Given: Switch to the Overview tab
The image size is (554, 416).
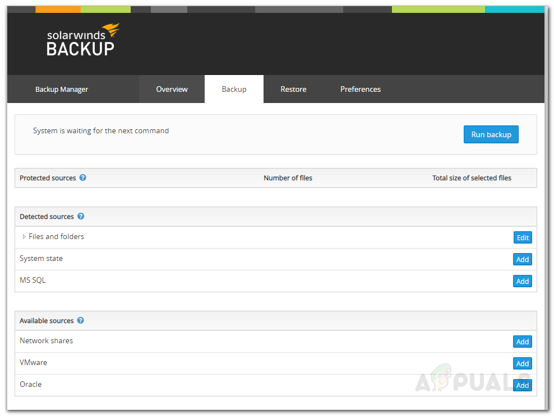Looking at the screenshot, I should pos(172,89).
